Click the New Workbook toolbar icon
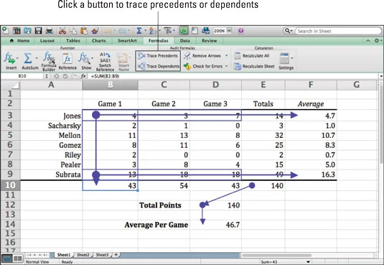The image size is (384, 265). click(6, 31)
